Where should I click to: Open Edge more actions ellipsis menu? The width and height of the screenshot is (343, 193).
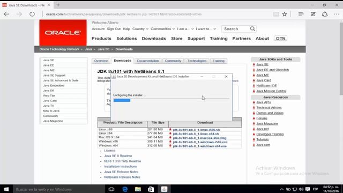point(337,14)
